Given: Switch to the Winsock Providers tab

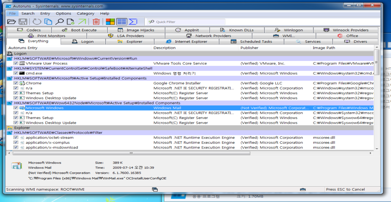Looking at the screenshot, I should tap(346, 30).
